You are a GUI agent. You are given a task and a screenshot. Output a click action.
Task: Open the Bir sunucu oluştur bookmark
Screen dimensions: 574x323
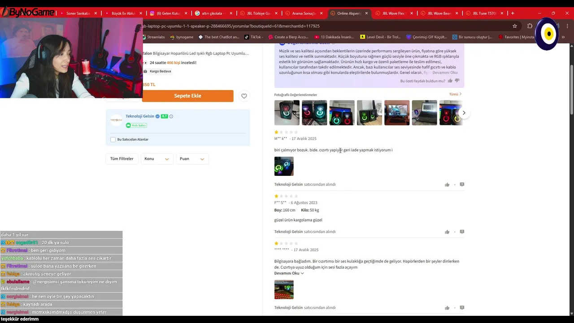[472, 37]
